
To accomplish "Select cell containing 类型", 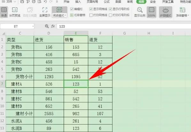I will pyautogui.click(x=20, y=40).
